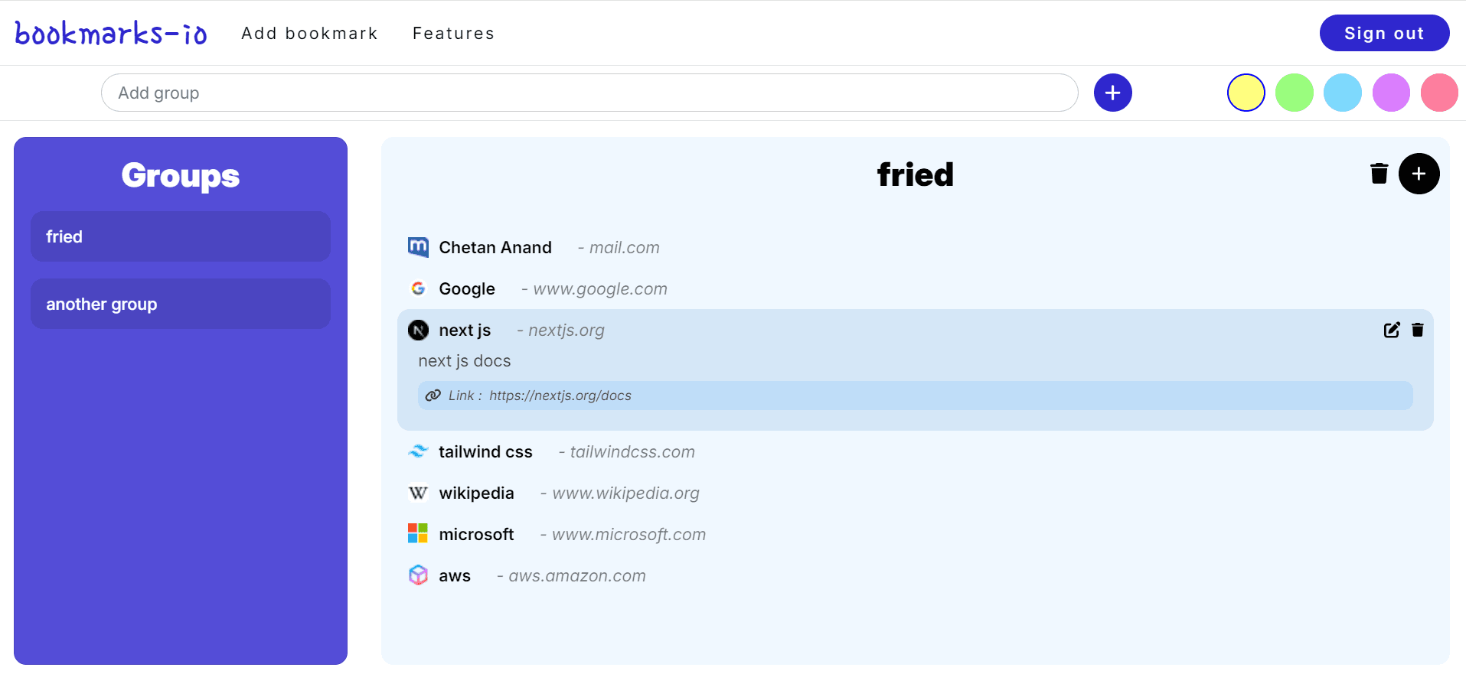The image size is (1466, 674).
Task: Click the Microsoft logo icon
Action: [x=418, y=533]
